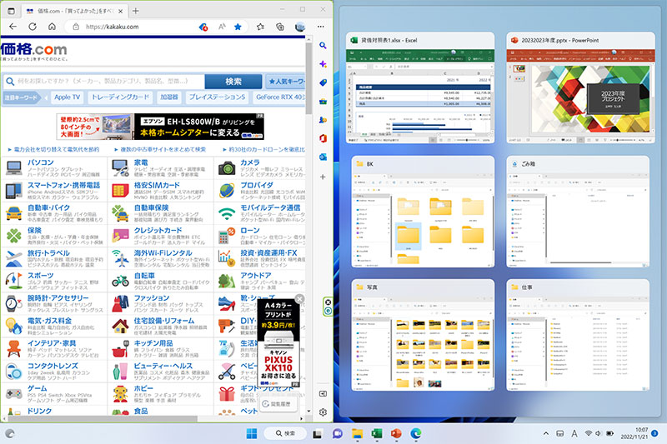Open the ゲーム category link

click(x=38, y=388)
